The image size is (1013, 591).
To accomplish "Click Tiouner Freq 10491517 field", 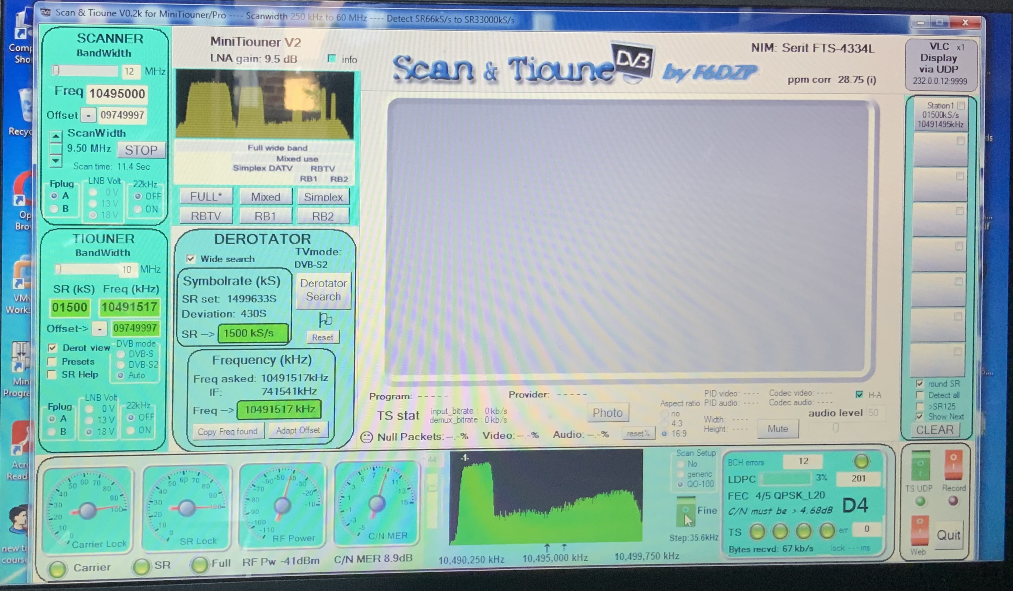I will [129, 307].
